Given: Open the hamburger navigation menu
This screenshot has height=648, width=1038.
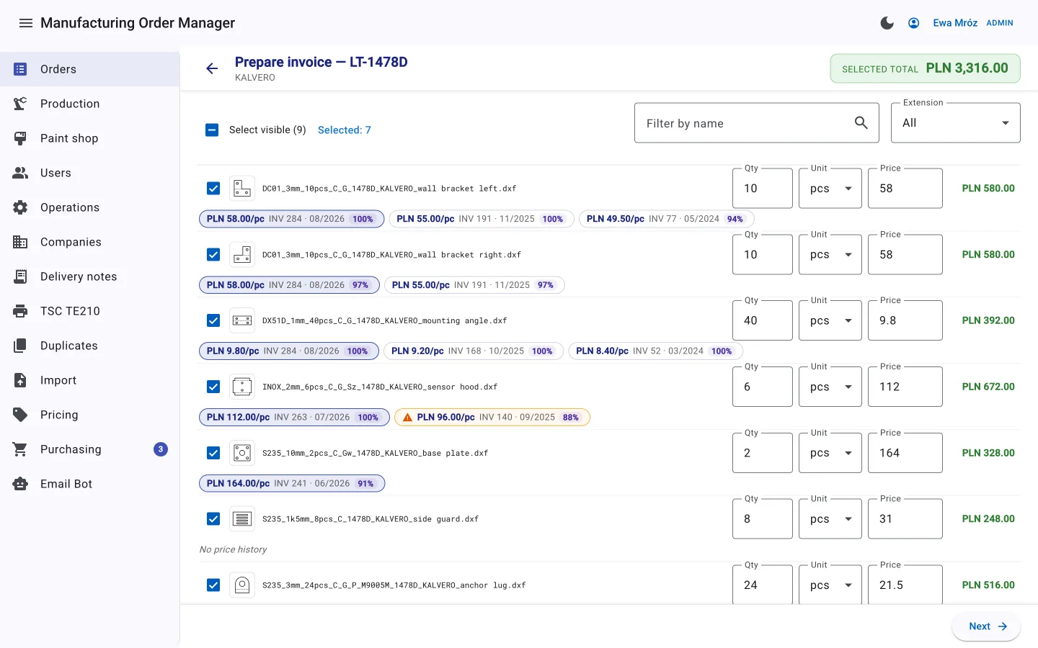Looking at the screenshot, I should (x=26, y=23).
